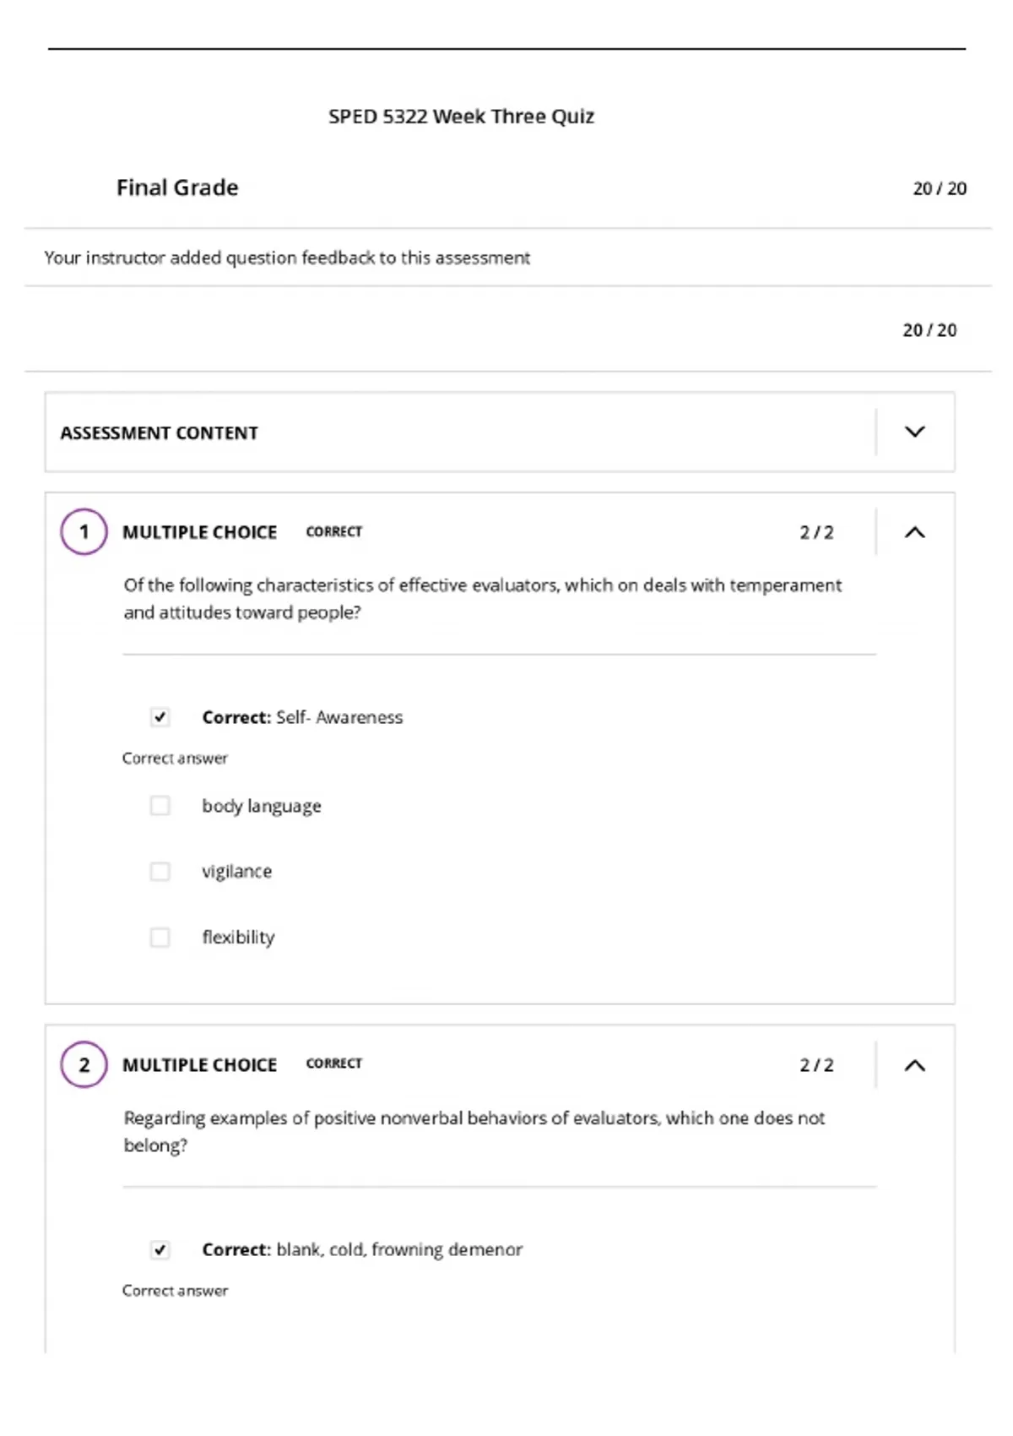Click the 2 / 2 score for question 1
Image resolution: width=1013 pixels, height=1436 pixels.
(816, 532)
